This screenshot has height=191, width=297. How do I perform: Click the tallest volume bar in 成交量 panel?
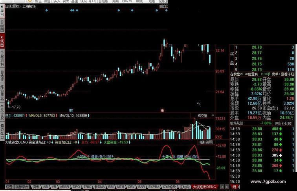[194, 129]
